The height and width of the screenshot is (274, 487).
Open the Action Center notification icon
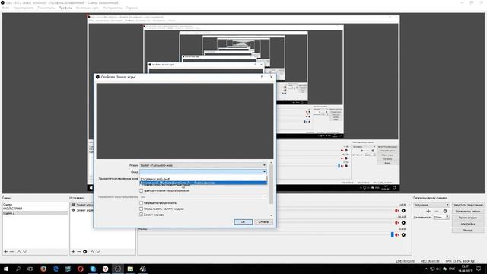coord(479,269)
